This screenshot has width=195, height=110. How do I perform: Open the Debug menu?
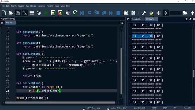[x=33, y=6]
